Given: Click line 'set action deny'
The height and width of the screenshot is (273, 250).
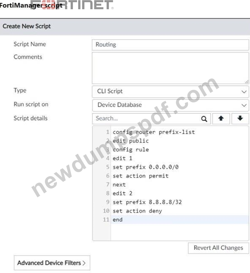Looking at the screenshot, I should click(x=137, y=211).
